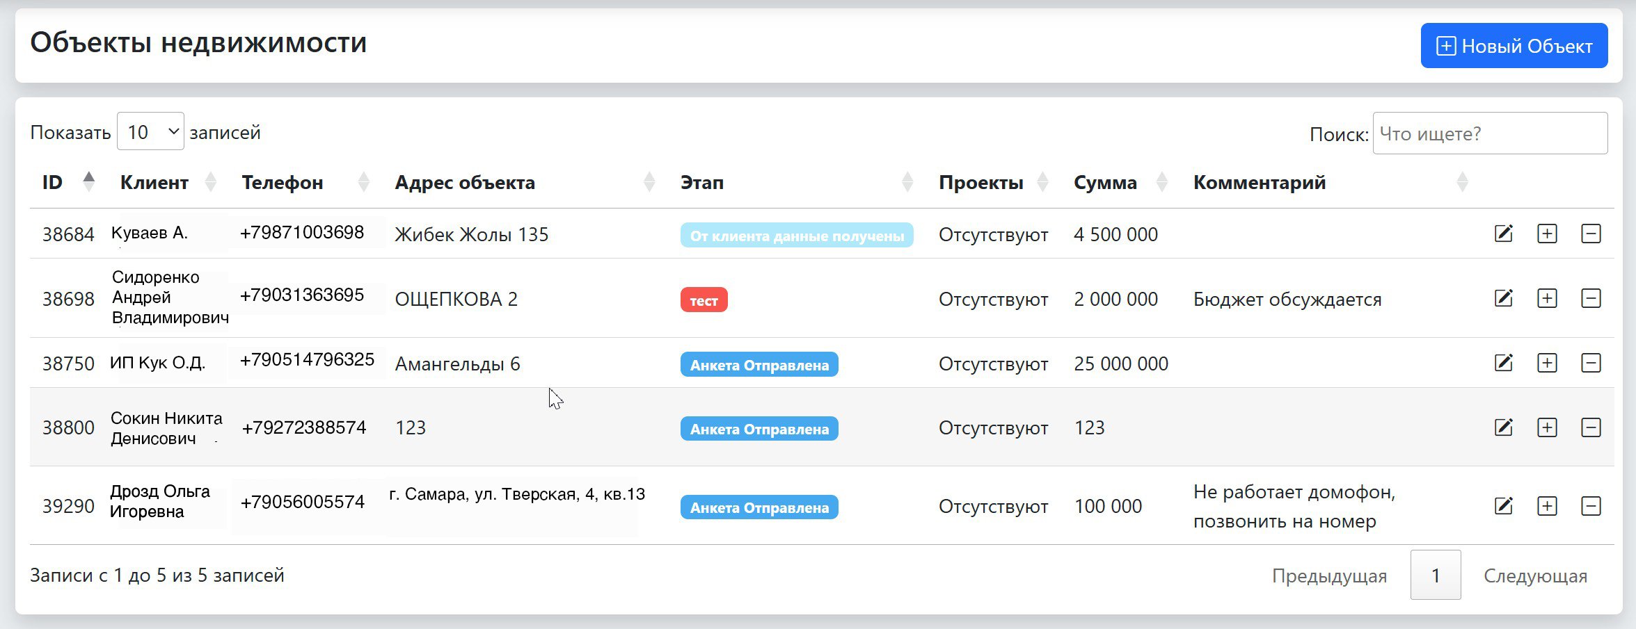The width and height of the screenshot is (1636, 629).
Task: Click edit icon for row 38698
Action: (1503, 299)
